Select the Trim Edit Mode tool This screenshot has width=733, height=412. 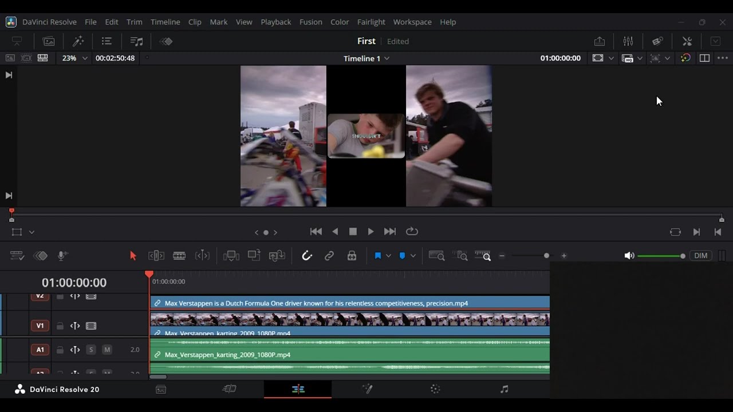tap(156, 256)
